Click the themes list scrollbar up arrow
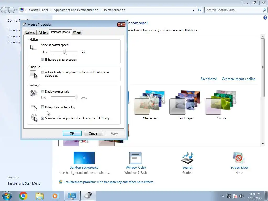Image resolution: width=268 pixels, height=201 pixels. 263,36
